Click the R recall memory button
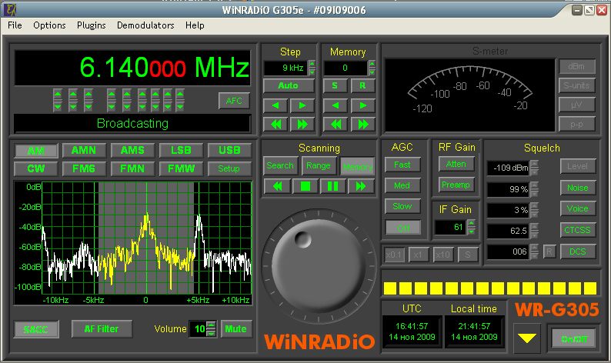 point(362,85)
